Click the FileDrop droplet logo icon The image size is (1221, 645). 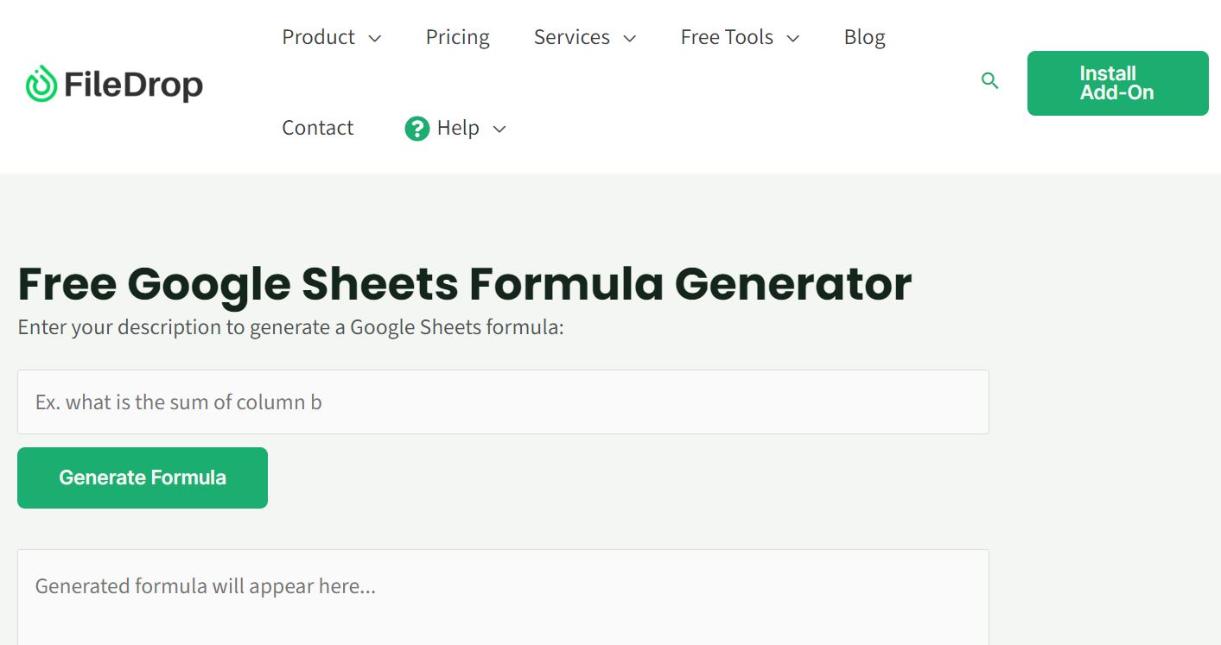point(41,84)
